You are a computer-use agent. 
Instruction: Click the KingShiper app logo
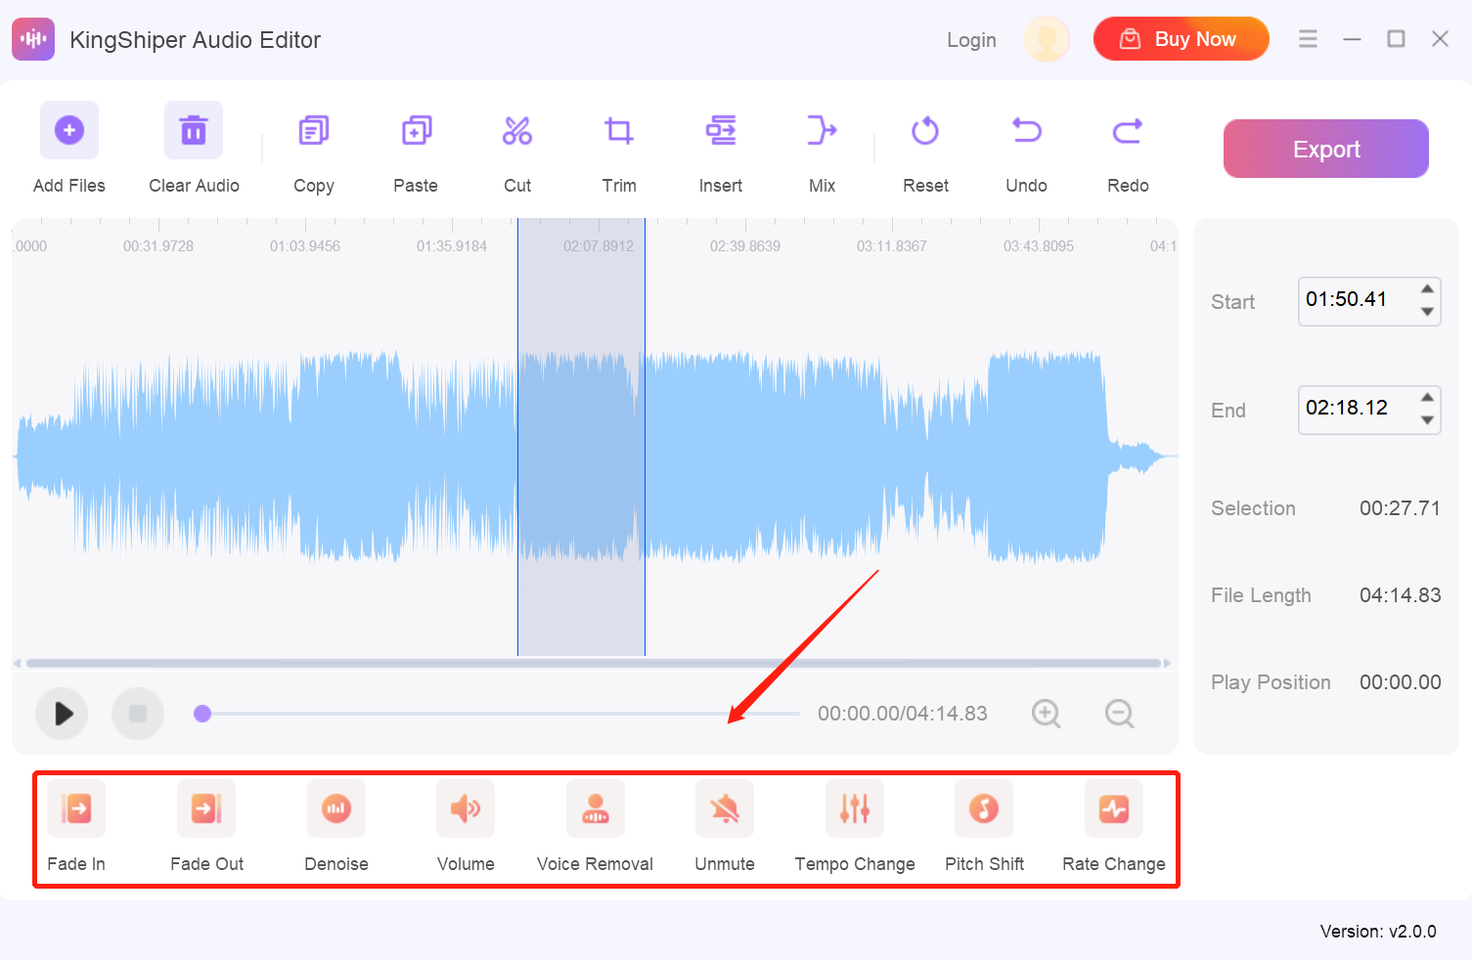33,39
